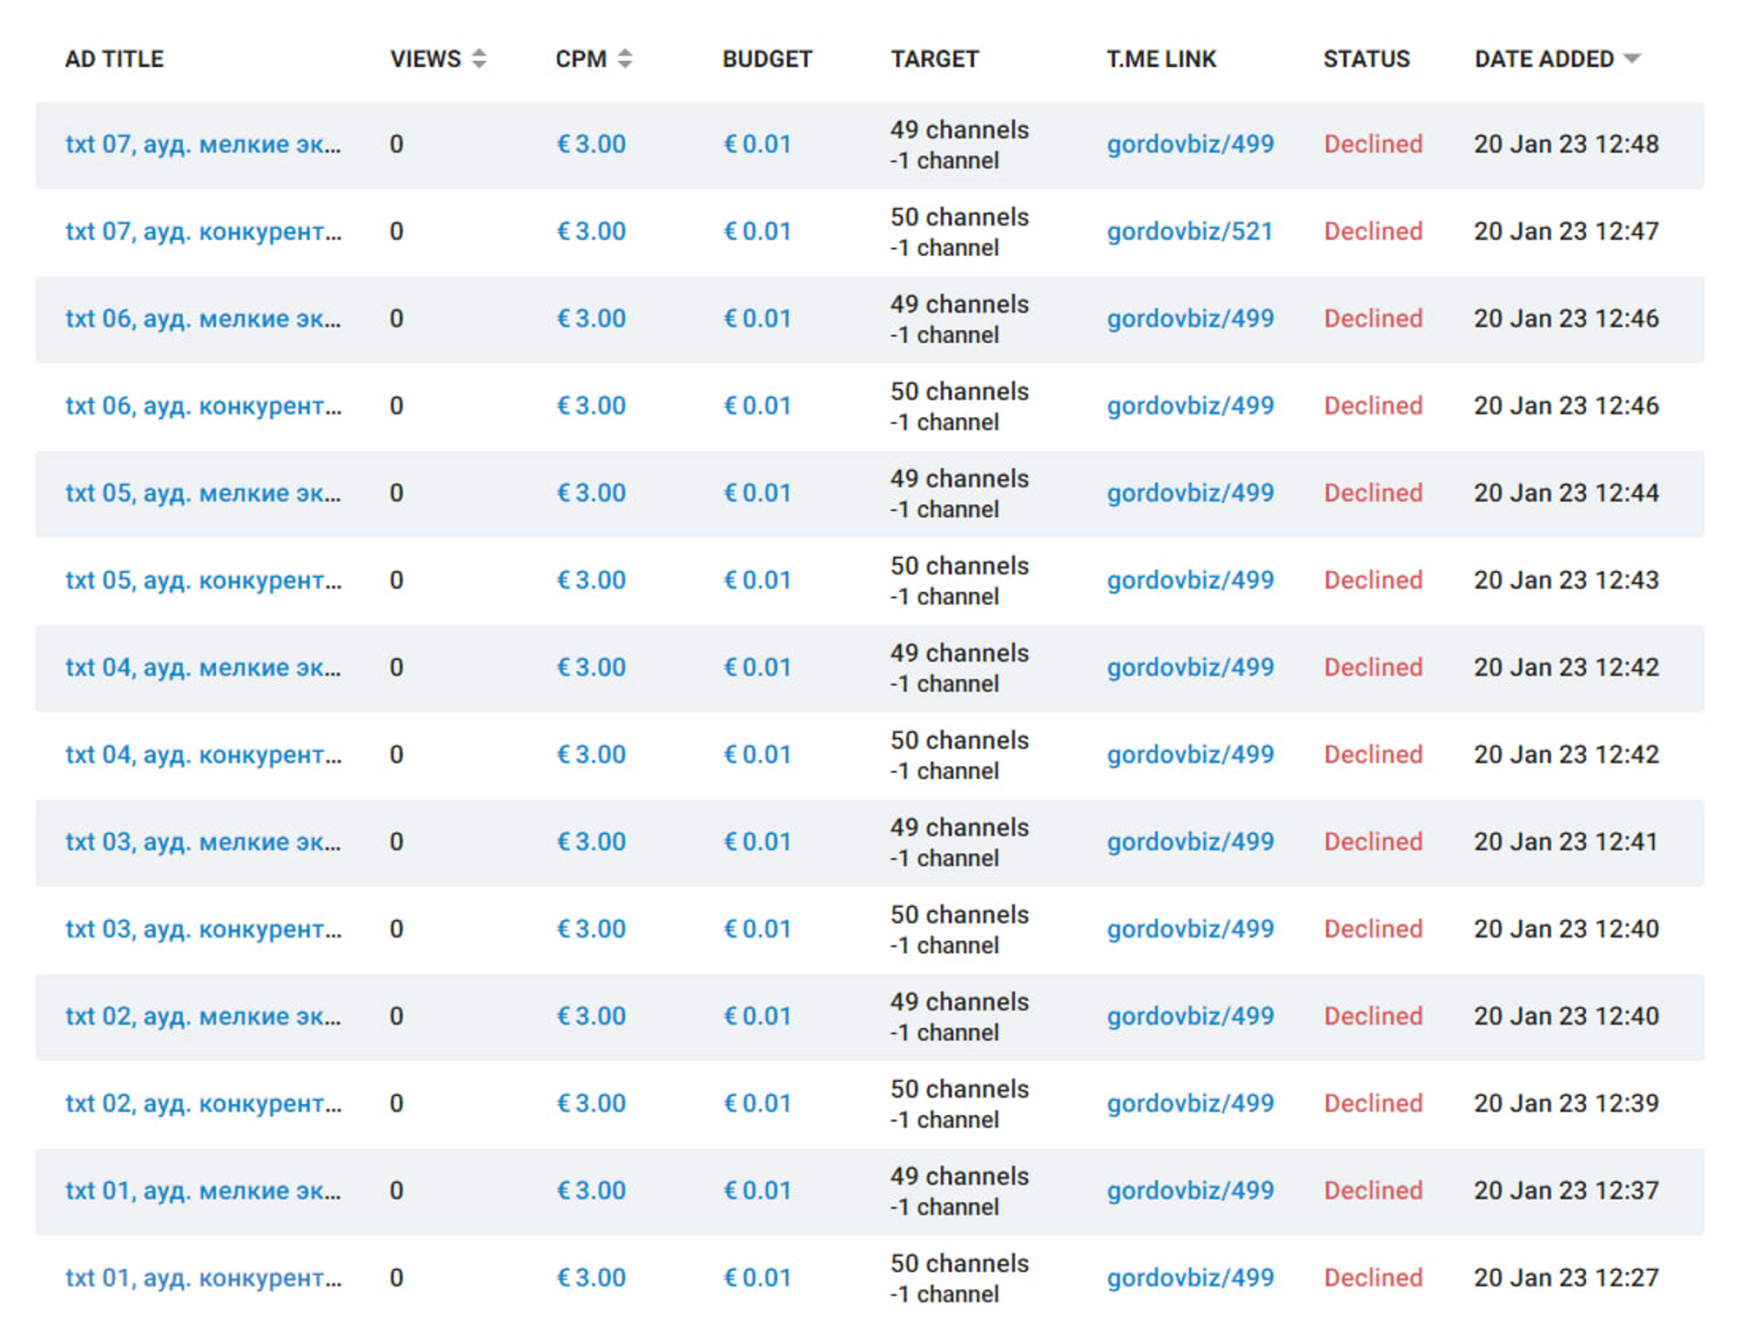This screenshot has width=1741, height=1324.
Task: Edit € 3.00 CPM in the 12:47 row
Action: [591, 232]
